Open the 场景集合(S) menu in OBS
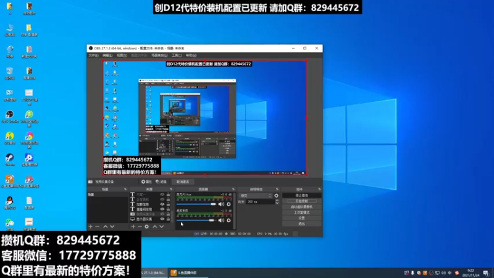 click(159, 55)
